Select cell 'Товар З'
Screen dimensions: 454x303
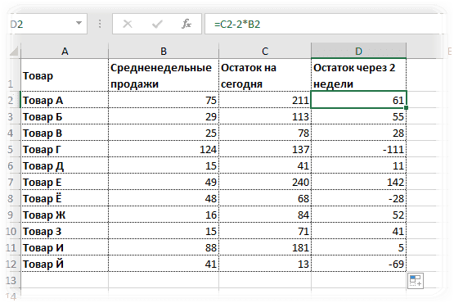pos(65,231)
